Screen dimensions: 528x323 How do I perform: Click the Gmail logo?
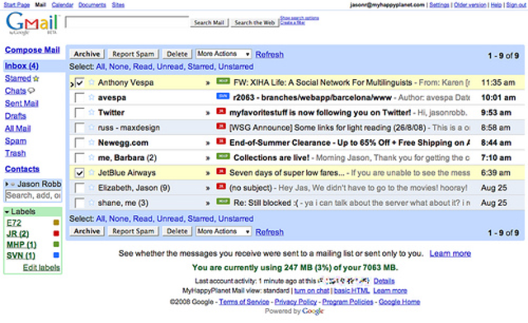coord(32,23)
